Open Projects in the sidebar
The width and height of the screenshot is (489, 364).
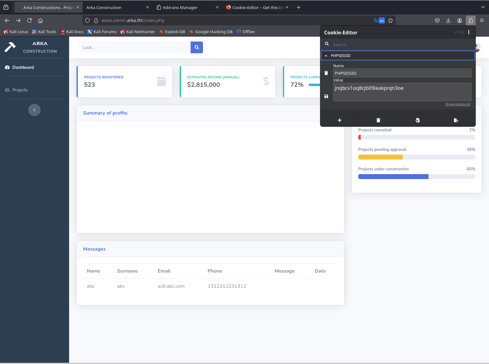[x=20, y=90]
